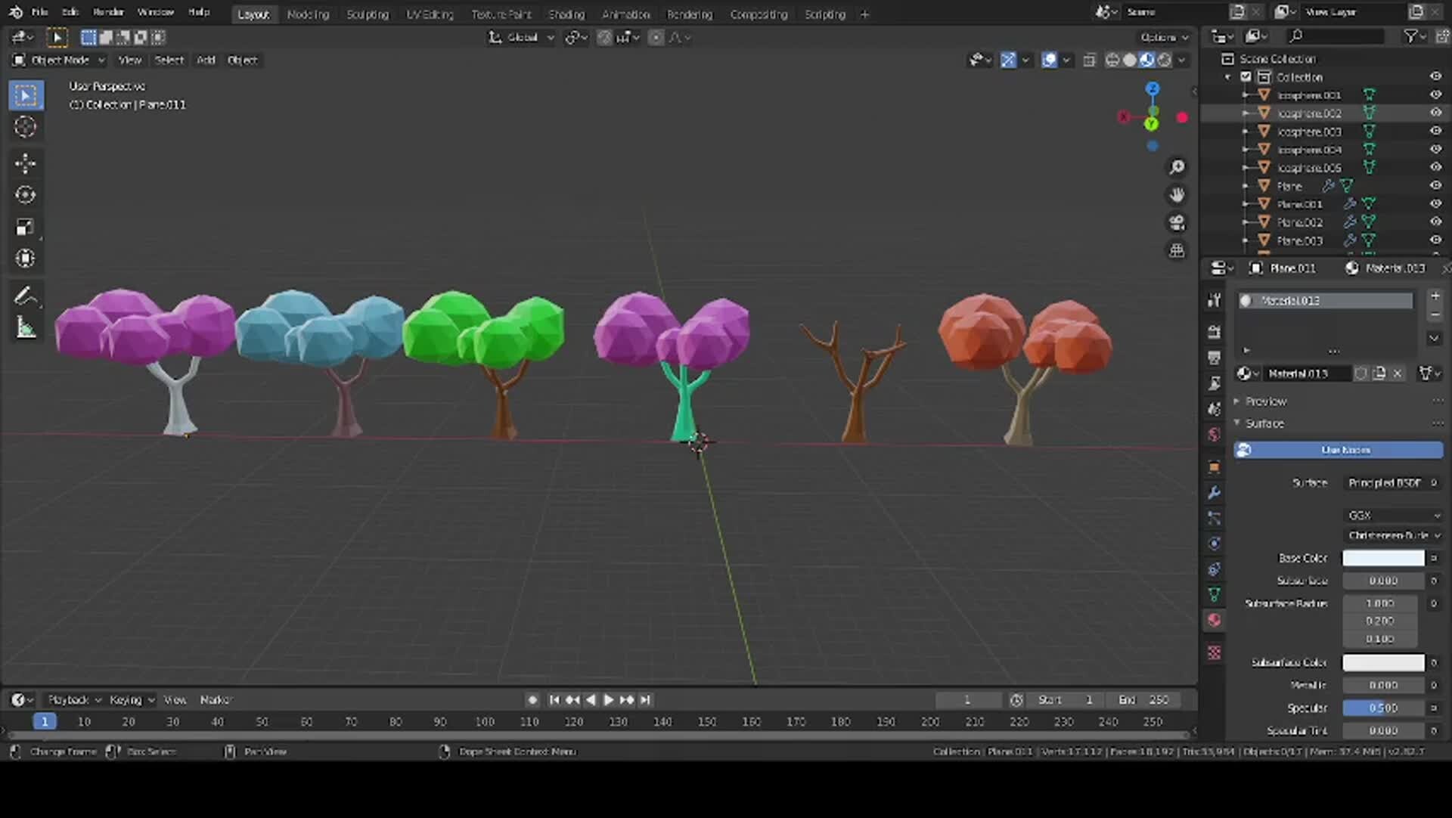Open the Object Data Properties tab
This screenshot has height=818, width=1452.
[1214, 595]
